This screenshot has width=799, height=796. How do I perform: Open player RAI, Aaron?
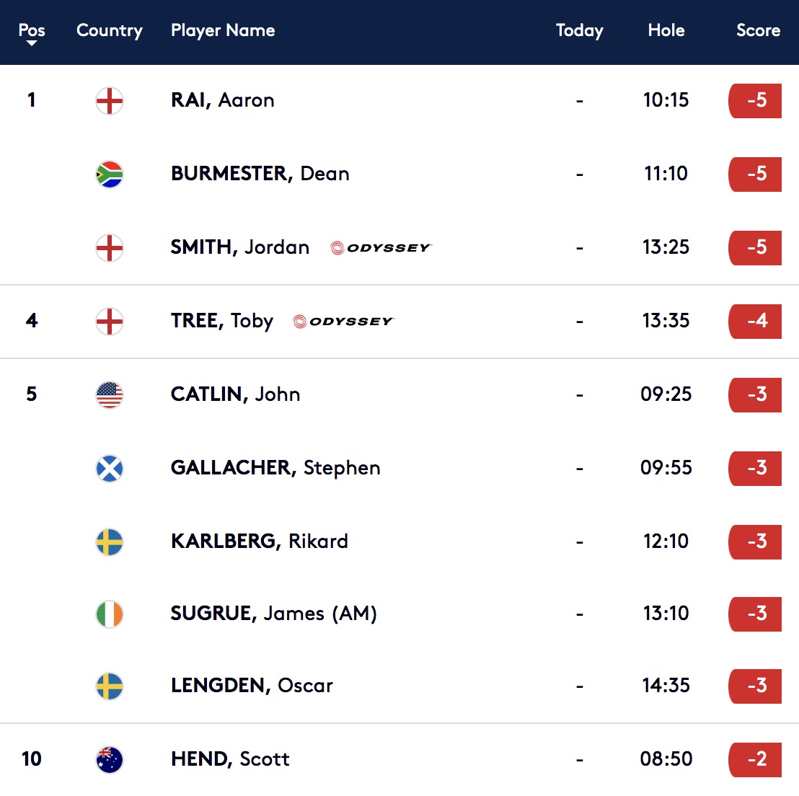(223, 100)
